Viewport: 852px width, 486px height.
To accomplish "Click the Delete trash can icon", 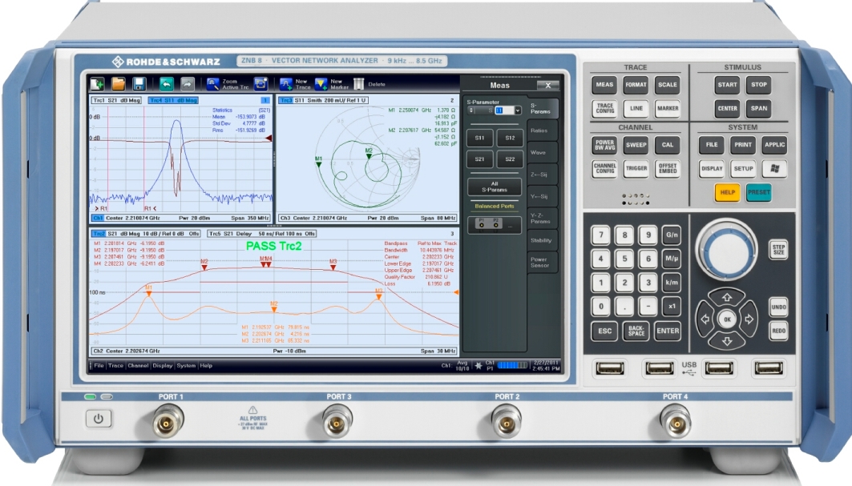I will (x=358, y=82).
